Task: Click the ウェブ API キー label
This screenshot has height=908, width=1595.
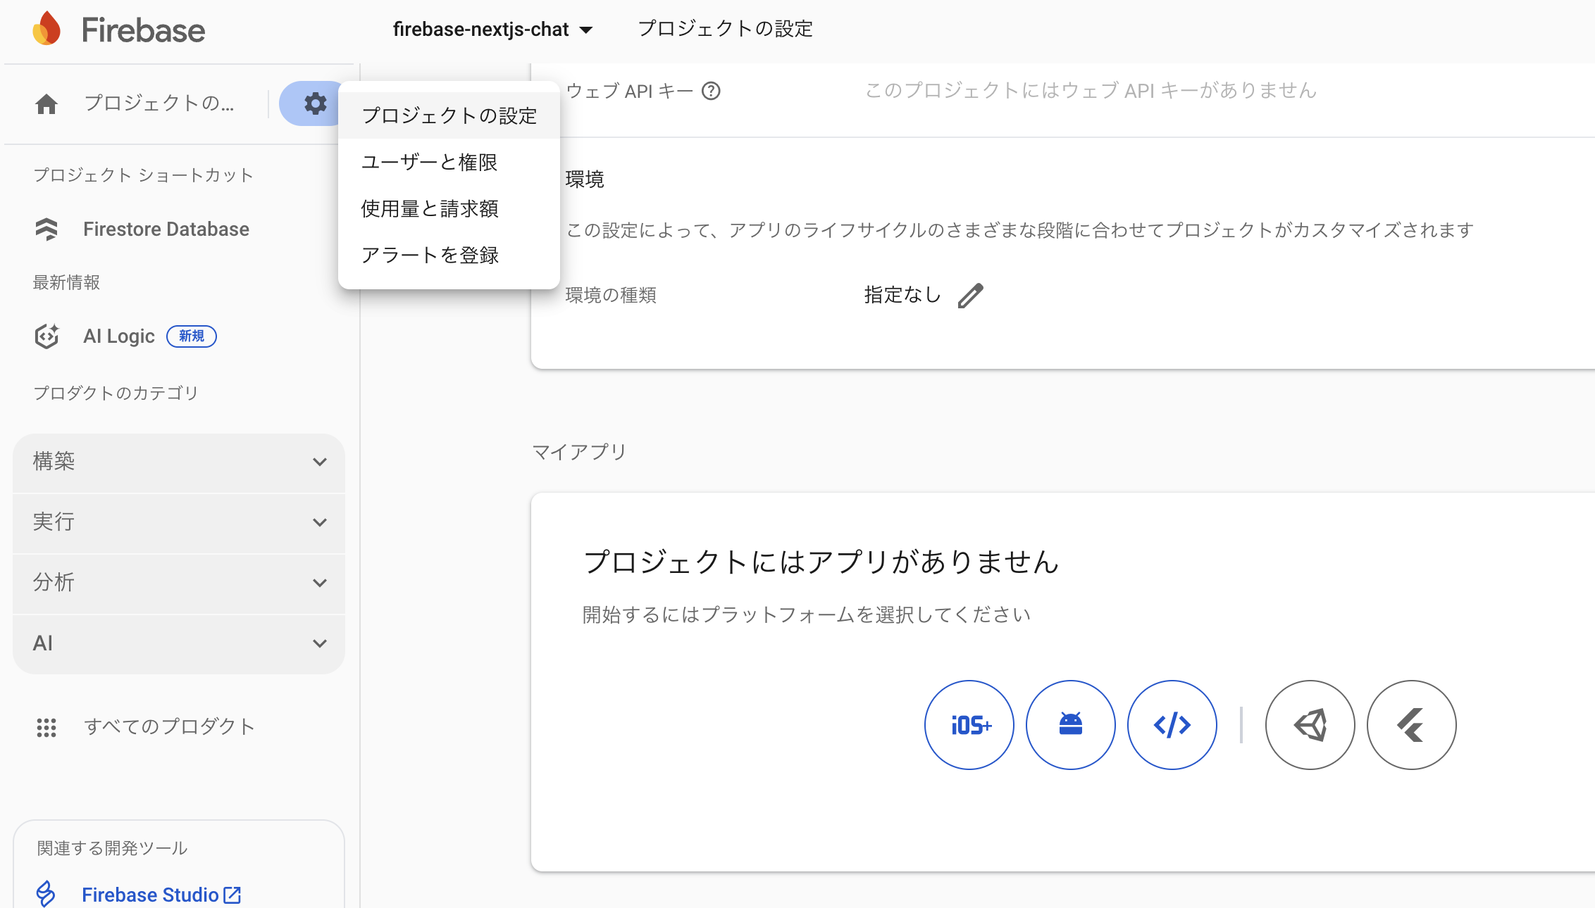Action: [x=630, y=91]
